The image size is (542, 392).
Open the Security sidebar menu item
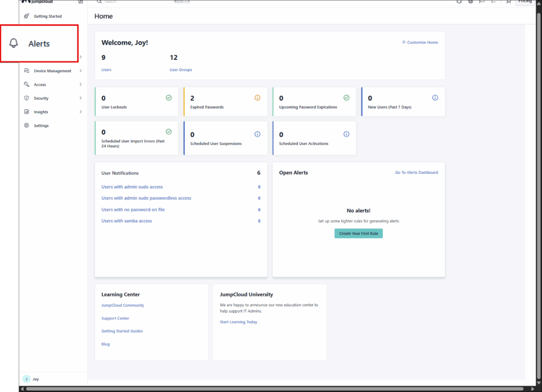tap(41, 99)
